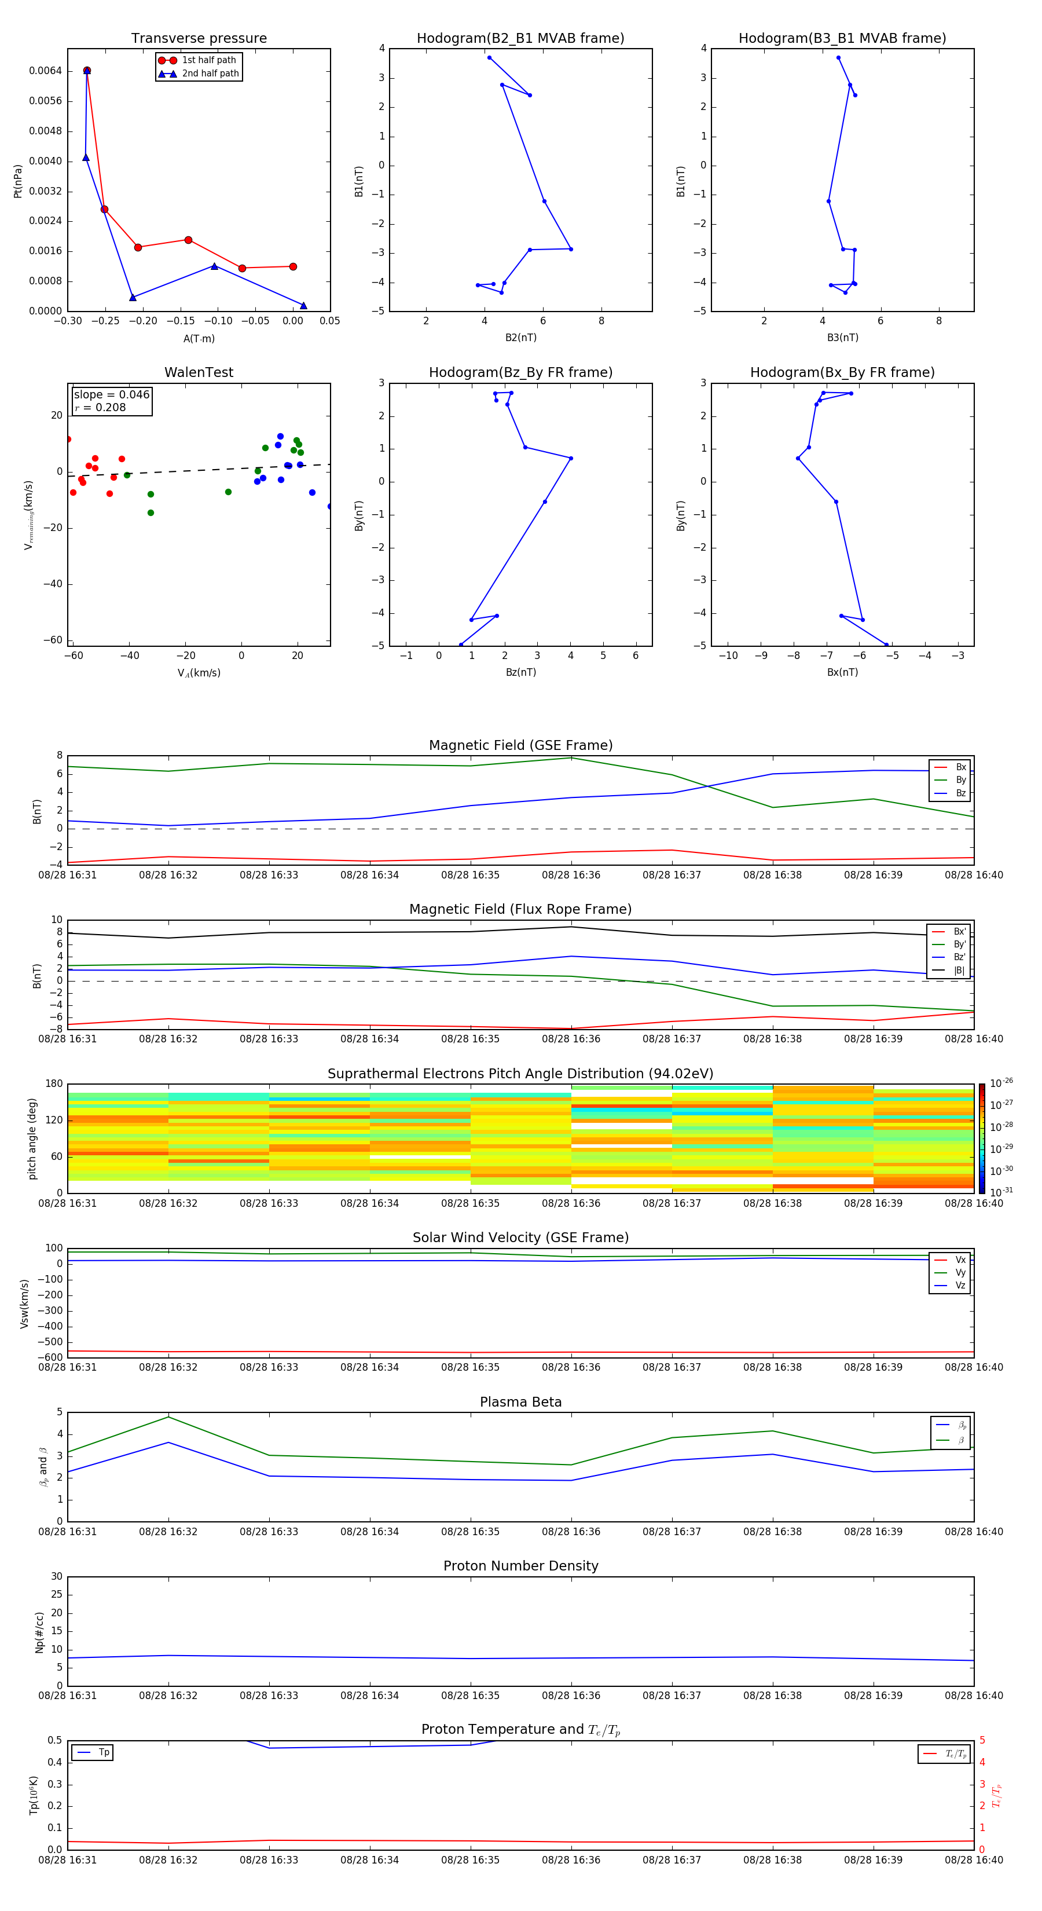Click the Bx' legend entry in flux rope plot
Screen dimensions: 1042x1911
coord(949,932)
